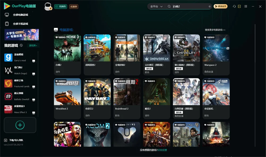This screenshot has width=266, height=157.
Task: Open the 大学生专属优惠 banner
Action: [x=22, y=34]
